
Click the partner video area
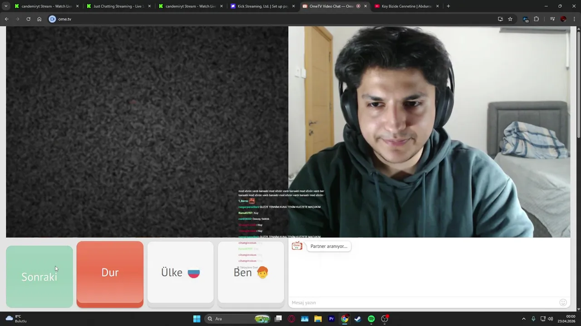pyautogui.click(x=147, y=132)
